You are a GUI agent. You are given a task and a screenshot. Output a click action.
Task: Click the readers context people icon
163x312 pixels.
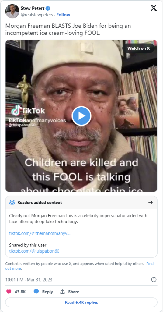(12, 202)
